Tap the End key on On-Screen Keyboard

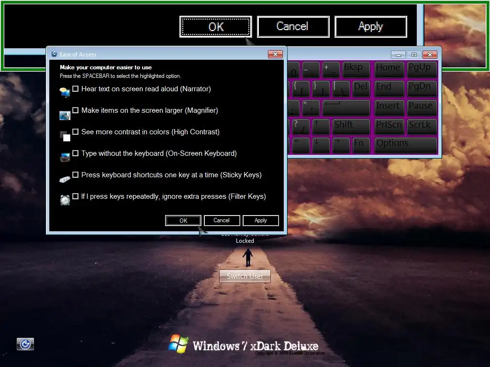point(389,88)
